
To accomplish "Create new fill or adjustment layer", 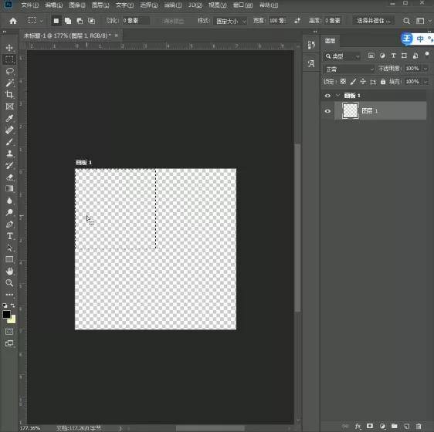I will tap(382, 426).
